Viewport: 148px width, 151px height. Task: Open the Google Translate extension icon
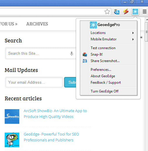117,12
